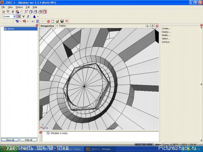This screenshot has width=203, height=152.
Task: Open the Screen coordinate system dropdown
Action: (x=15, y=17)
